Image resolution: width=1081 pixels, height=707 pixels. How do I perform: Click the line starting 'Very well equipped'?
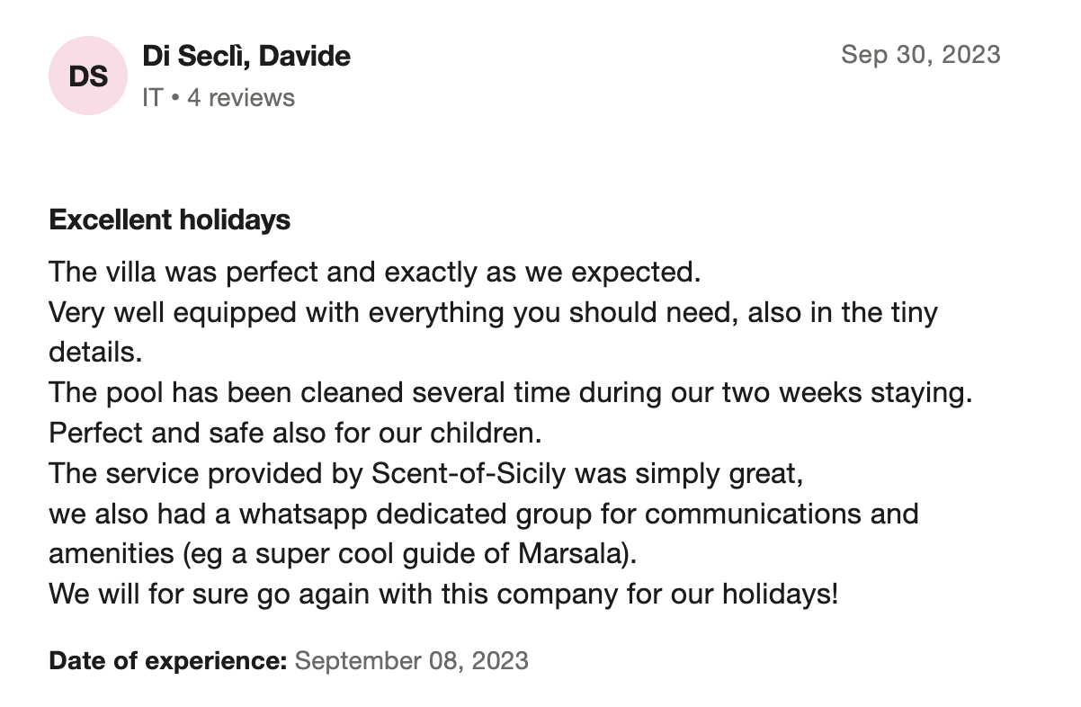click(x=493, y=313)
